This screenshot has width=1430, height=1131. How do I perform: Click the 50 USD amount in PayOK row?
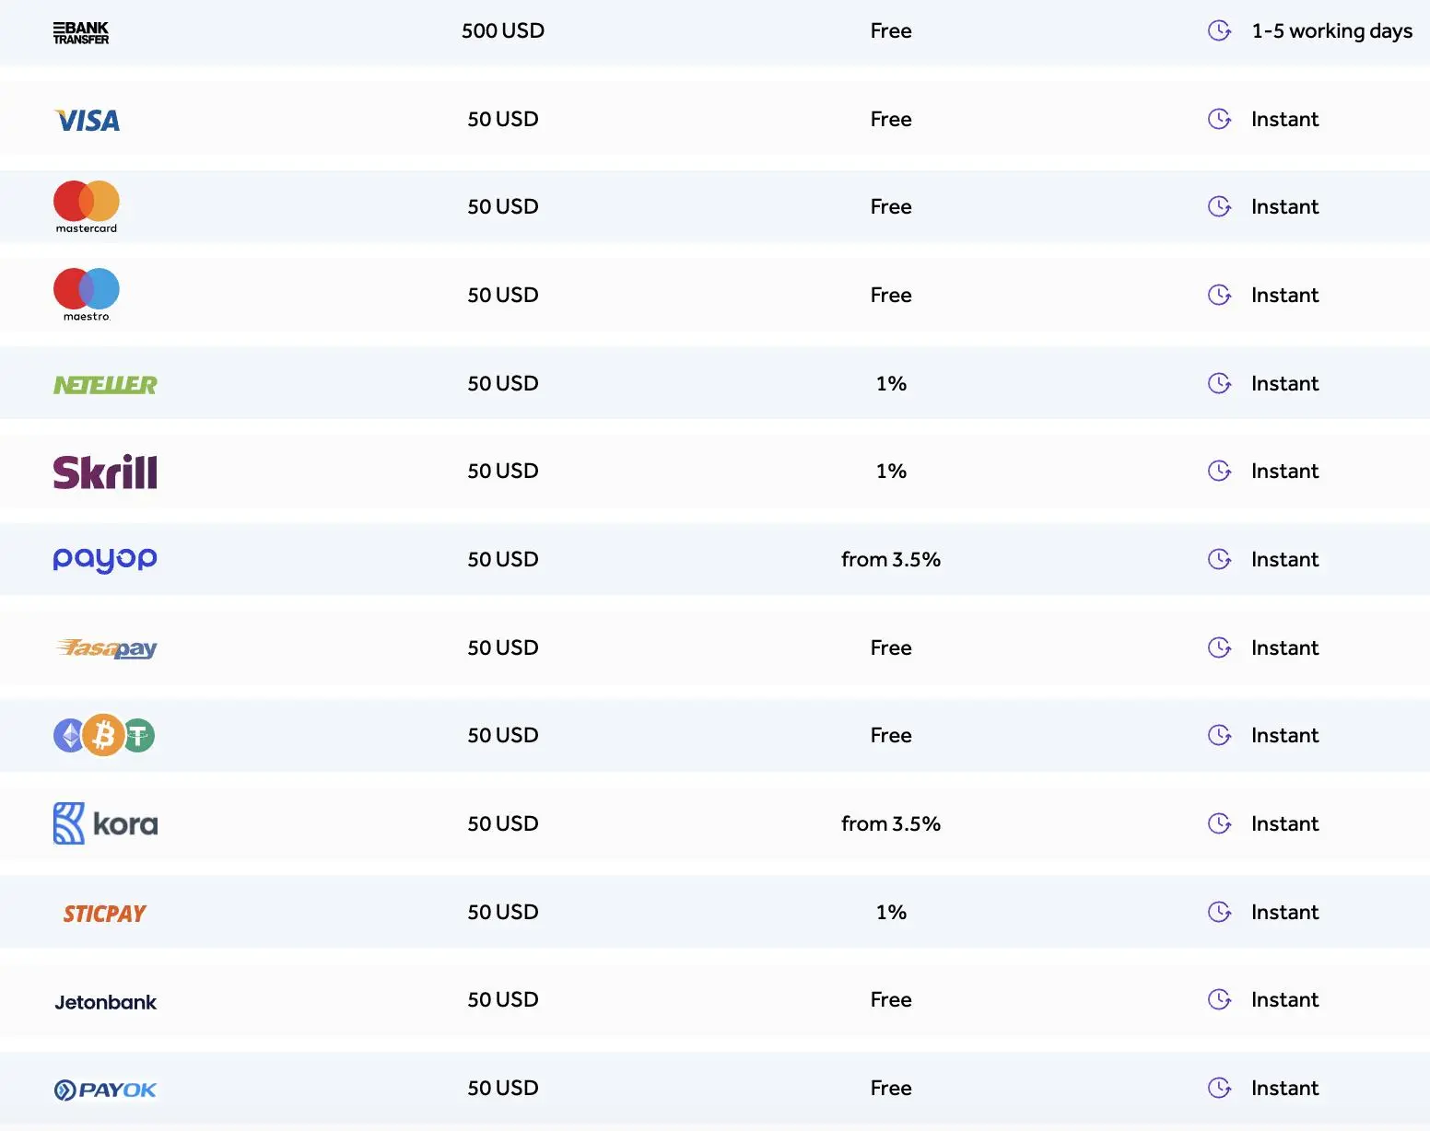pyautogui.click(x=503, y=1088)
